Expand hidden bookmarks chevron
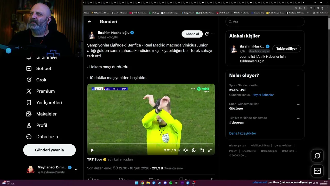This screenshot has height=186, width=330. (308, 13)
